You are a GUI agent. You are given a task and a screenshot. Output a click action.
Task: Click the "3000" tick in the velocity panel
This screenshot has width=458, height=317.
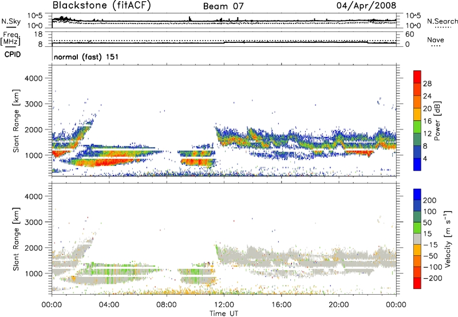click(34, 222)
